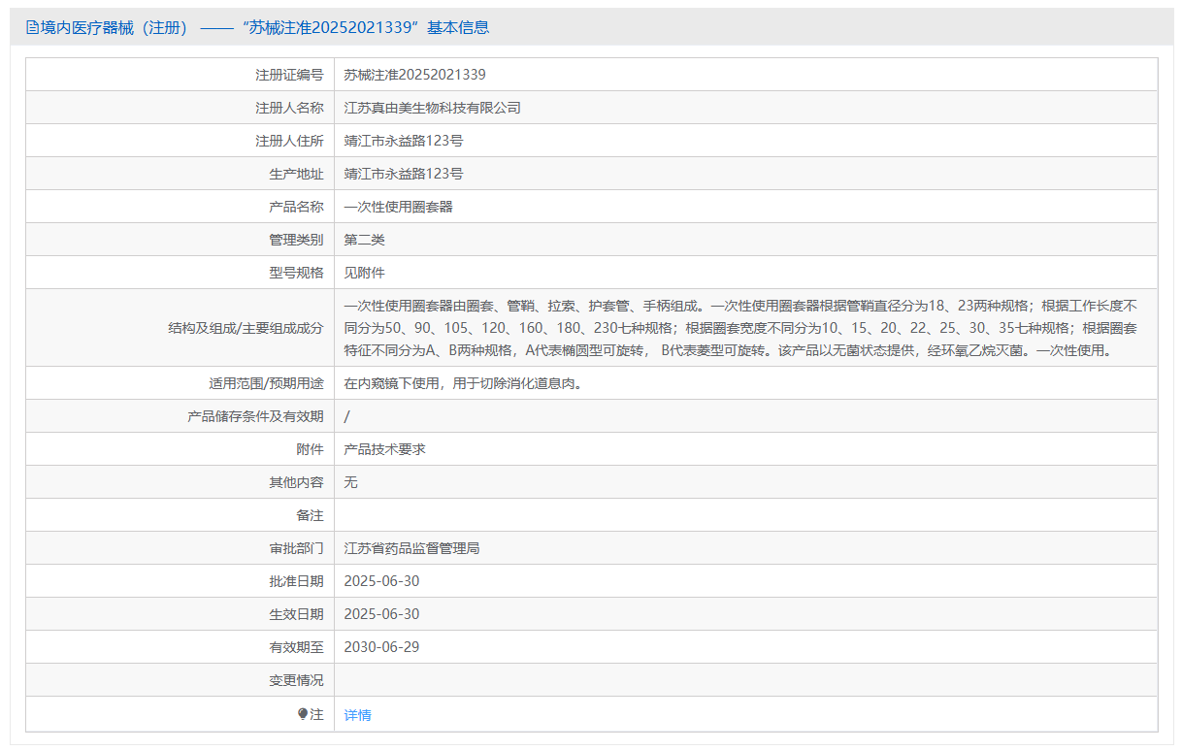Click the 附件 label
The height and width of the screenshot is (751, 1182).
tap(310, 449)
